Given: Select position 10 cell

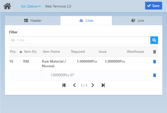Looking at the screenshot, I should tap(11, 61).
